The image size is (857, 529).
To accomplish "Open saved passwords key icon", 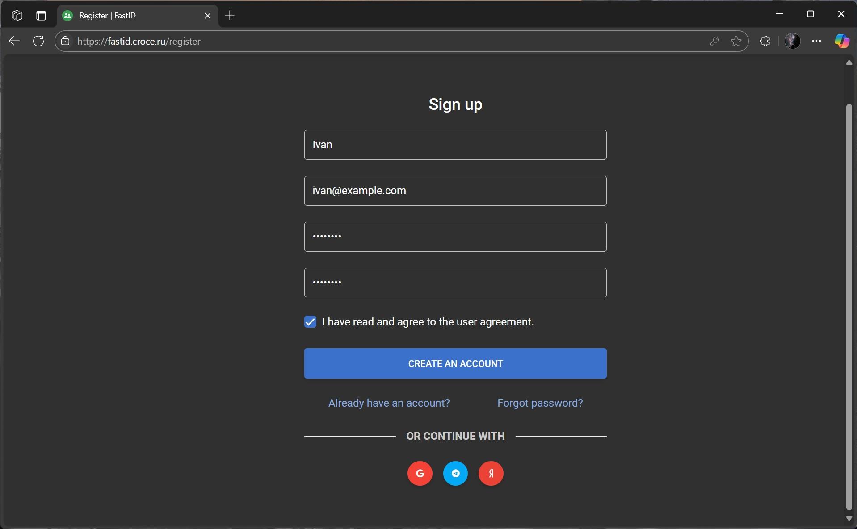I will point(714,41).
